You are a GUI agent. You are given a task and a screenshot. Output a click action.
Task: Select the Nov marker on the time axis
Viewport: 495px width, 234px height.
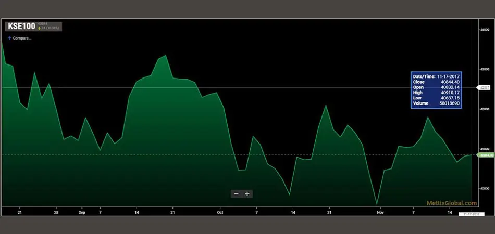coord(380,212)
